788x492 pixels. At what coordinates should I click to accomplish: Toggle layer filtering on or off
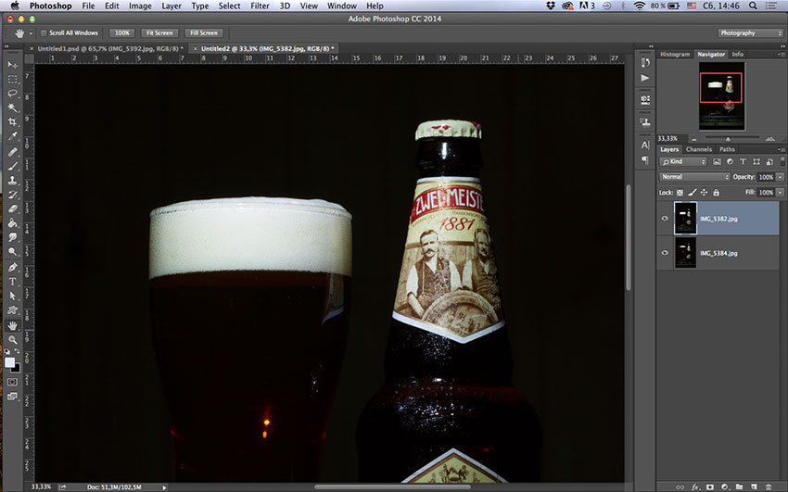pos(782,161)
